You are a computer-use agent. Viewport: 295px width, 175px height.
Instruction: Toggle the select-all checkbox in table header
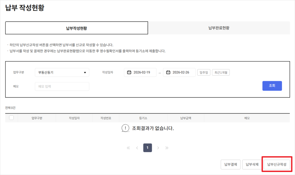tap(12, 118)
